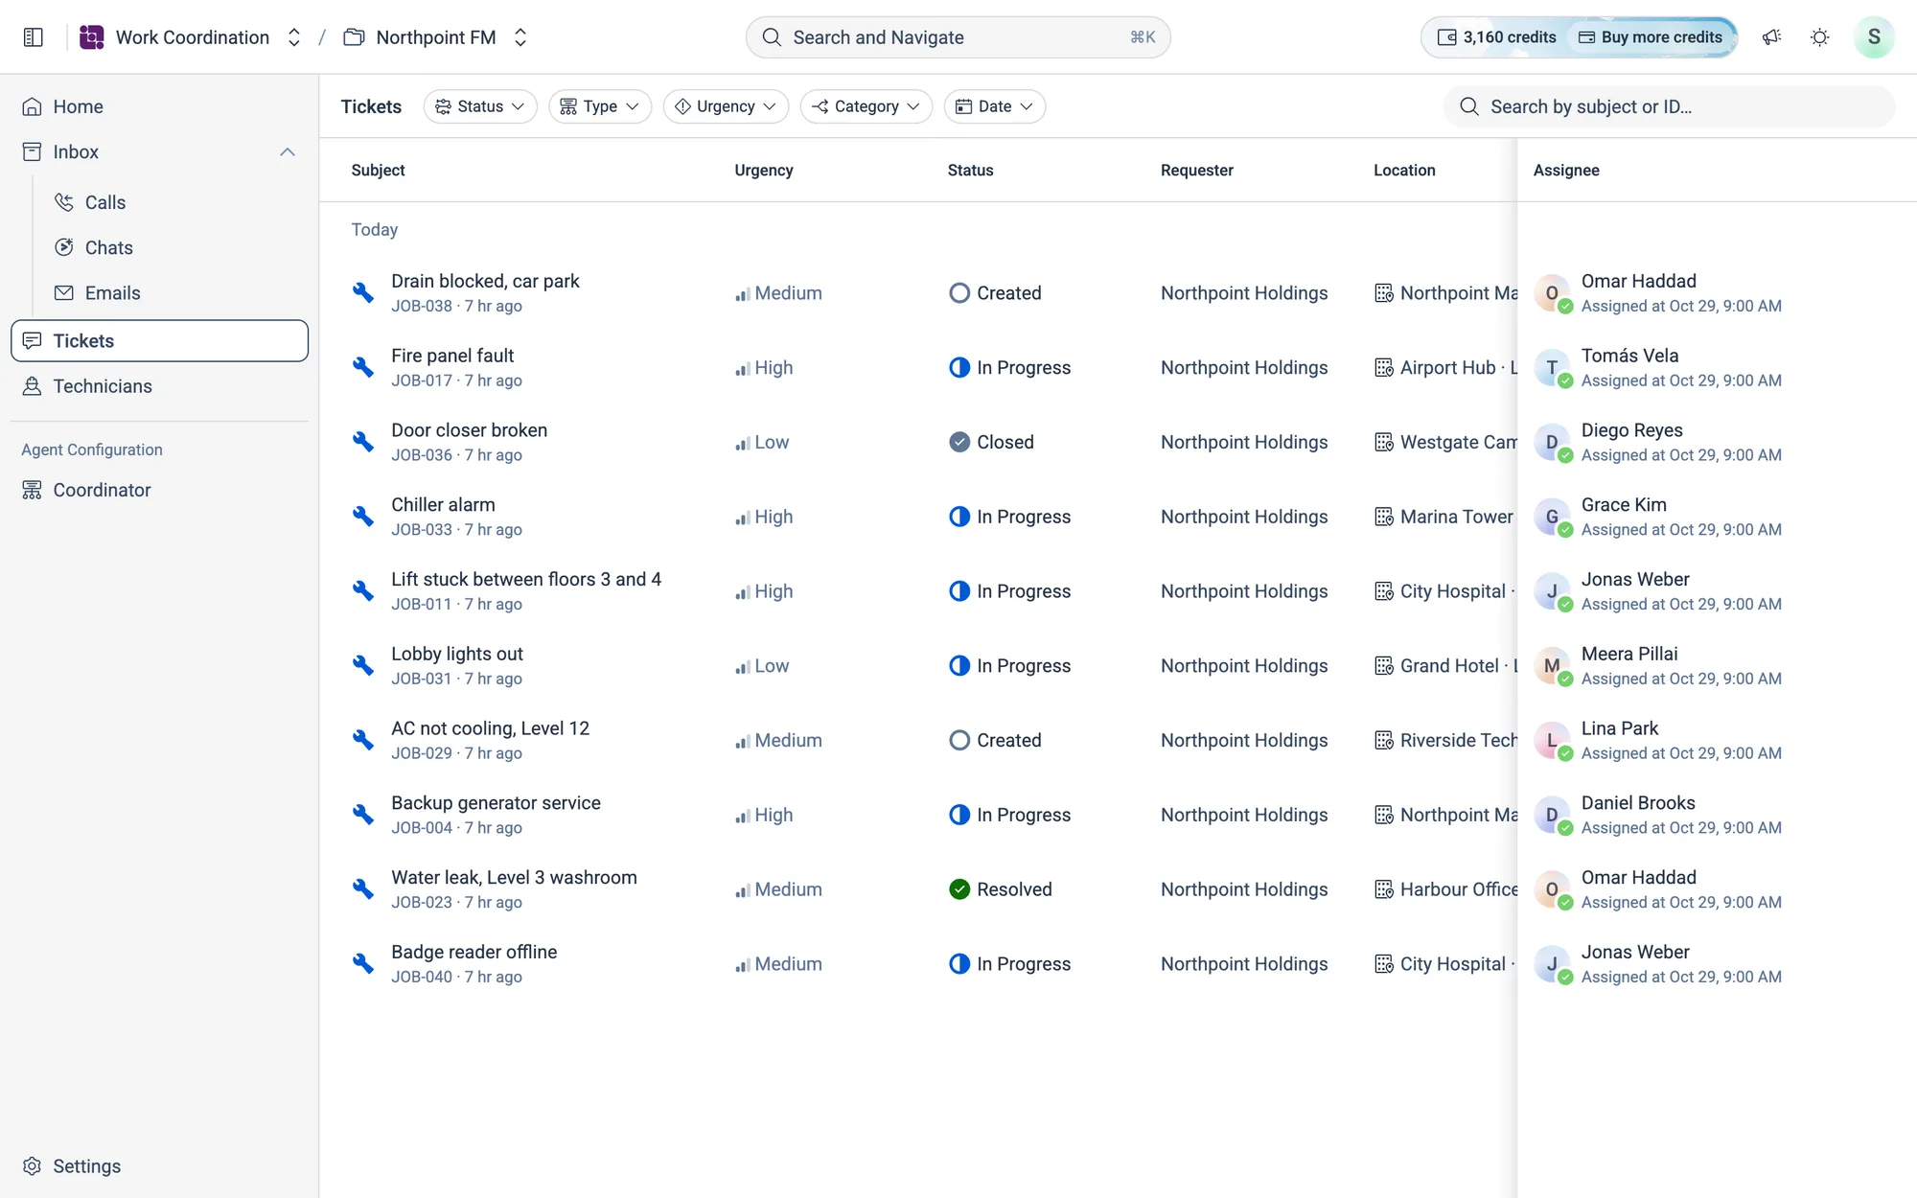The width and height of the screenshot is (1917, 1198).
Task: Click the Search by subject or ID field
Action: click(1669, 106)
